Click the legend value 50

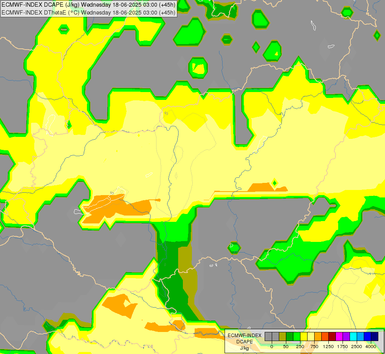pyautogui.click(x=286, y=347)
